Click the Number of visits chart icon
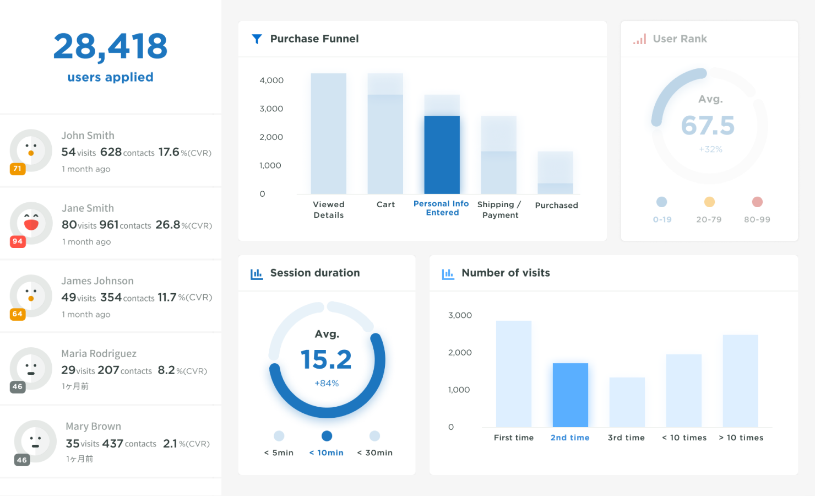The height and width of the screenshot is (496, 815). coord(448,273)
